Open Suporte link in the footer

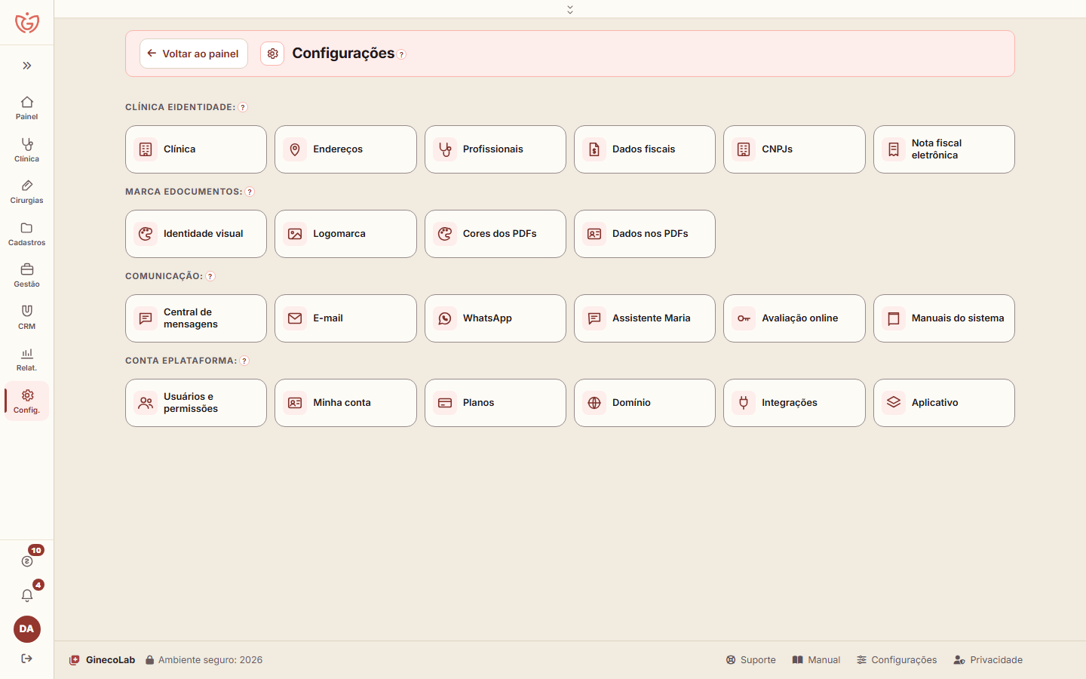[x=750, y=659]
